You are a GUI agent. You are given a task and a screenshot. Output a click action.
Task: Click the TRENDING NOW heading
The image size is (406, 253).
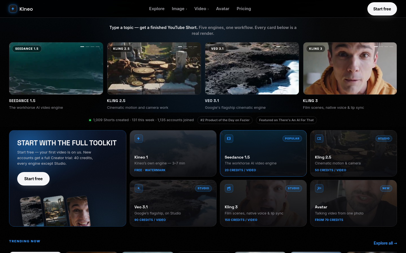tap(25, 241)
